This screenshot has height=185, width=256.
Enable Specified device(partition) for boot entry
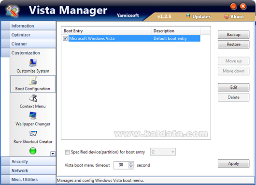coord(67,152)
